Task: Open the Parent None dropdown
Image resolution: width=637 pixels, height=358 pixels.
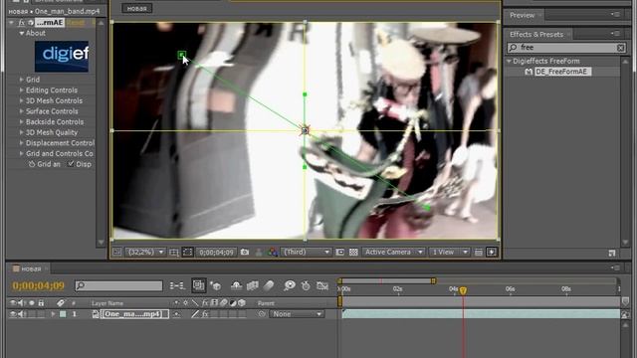Action: click(297, 314)
